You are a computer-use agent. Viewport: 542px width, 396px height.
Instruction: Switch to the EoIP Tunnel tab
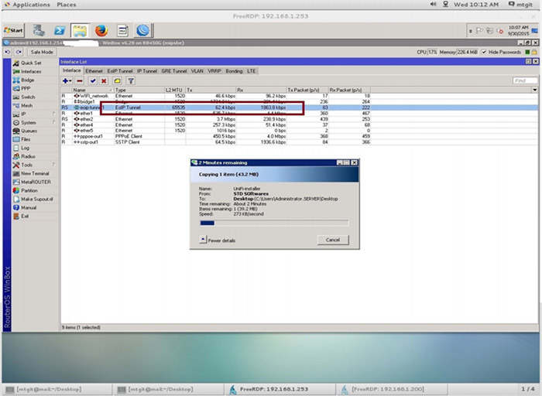(x=119, y=71)
